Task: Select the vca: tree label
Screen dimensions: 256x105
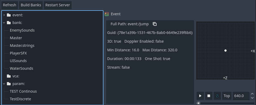Action: tap(16, 76)
